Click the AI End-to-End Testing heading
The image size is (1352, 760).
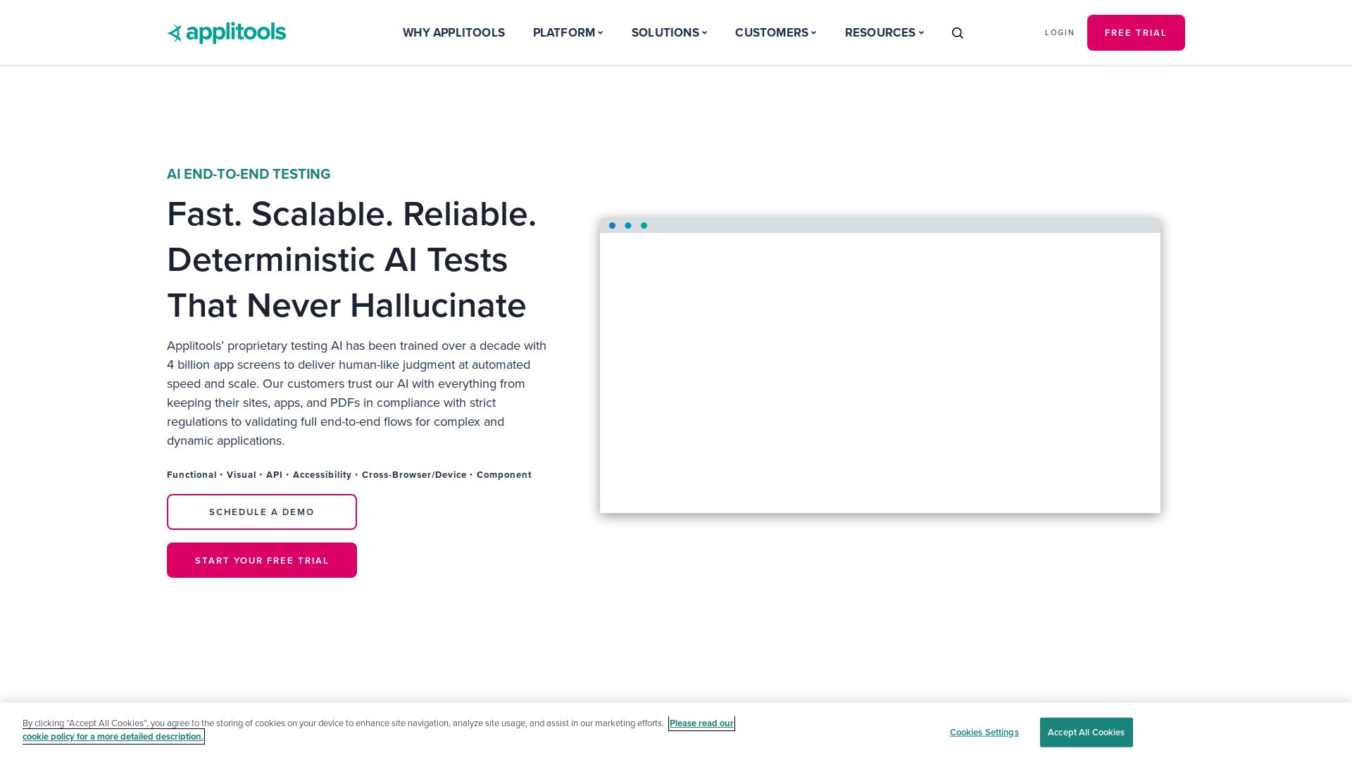[249, 174]
